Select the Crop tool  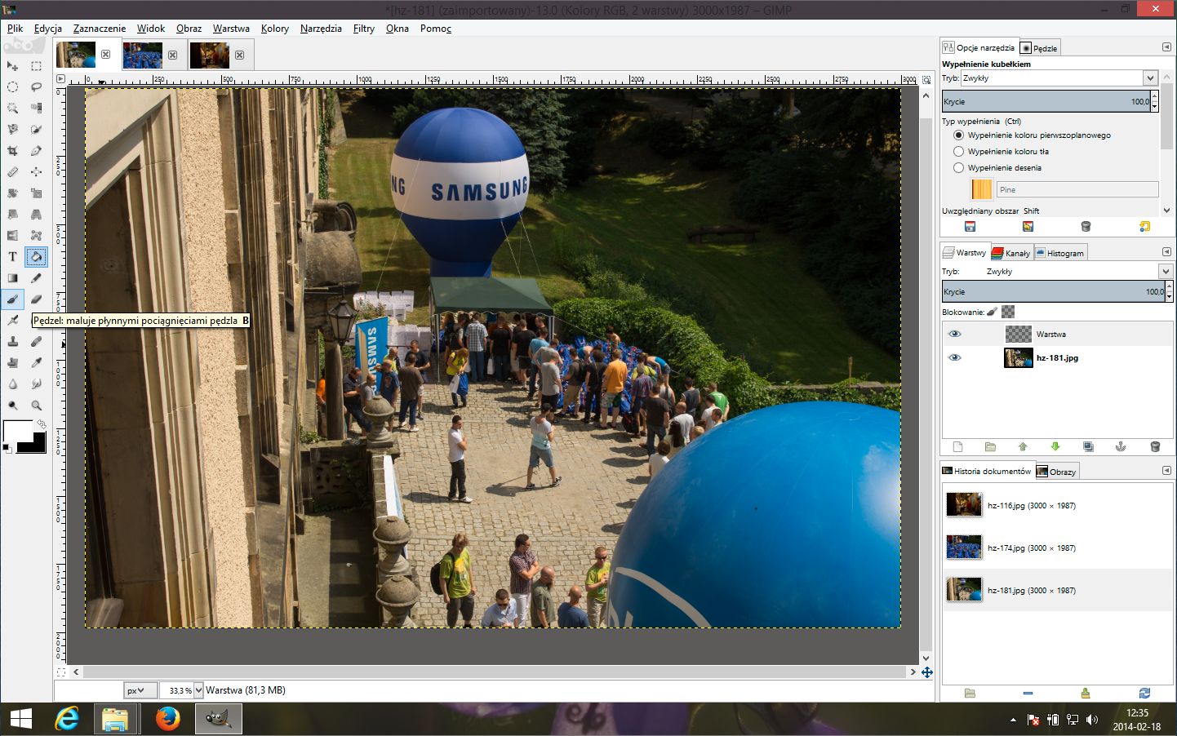tap(13, 151)
